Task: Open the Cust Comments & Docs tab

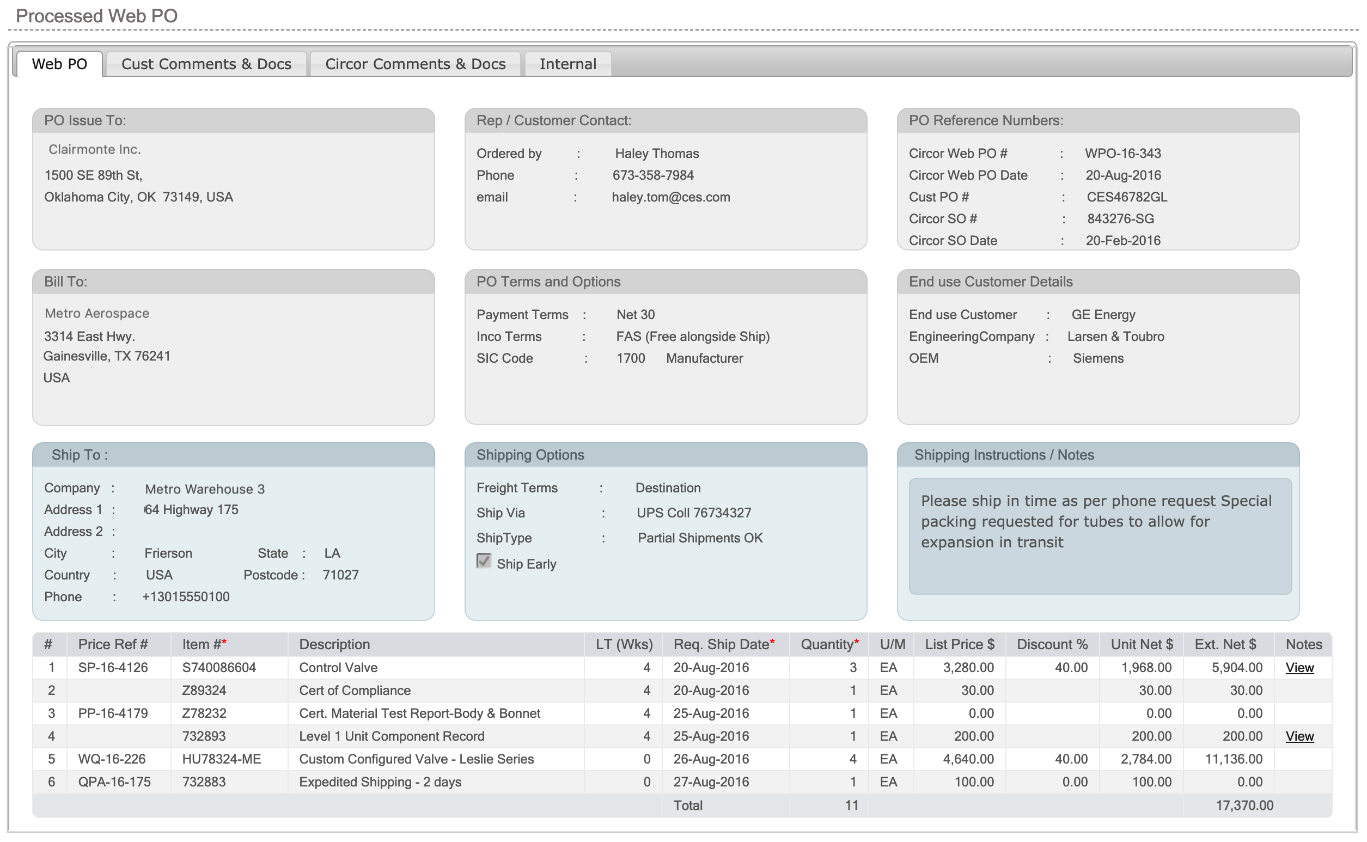Action: [206, 64]
